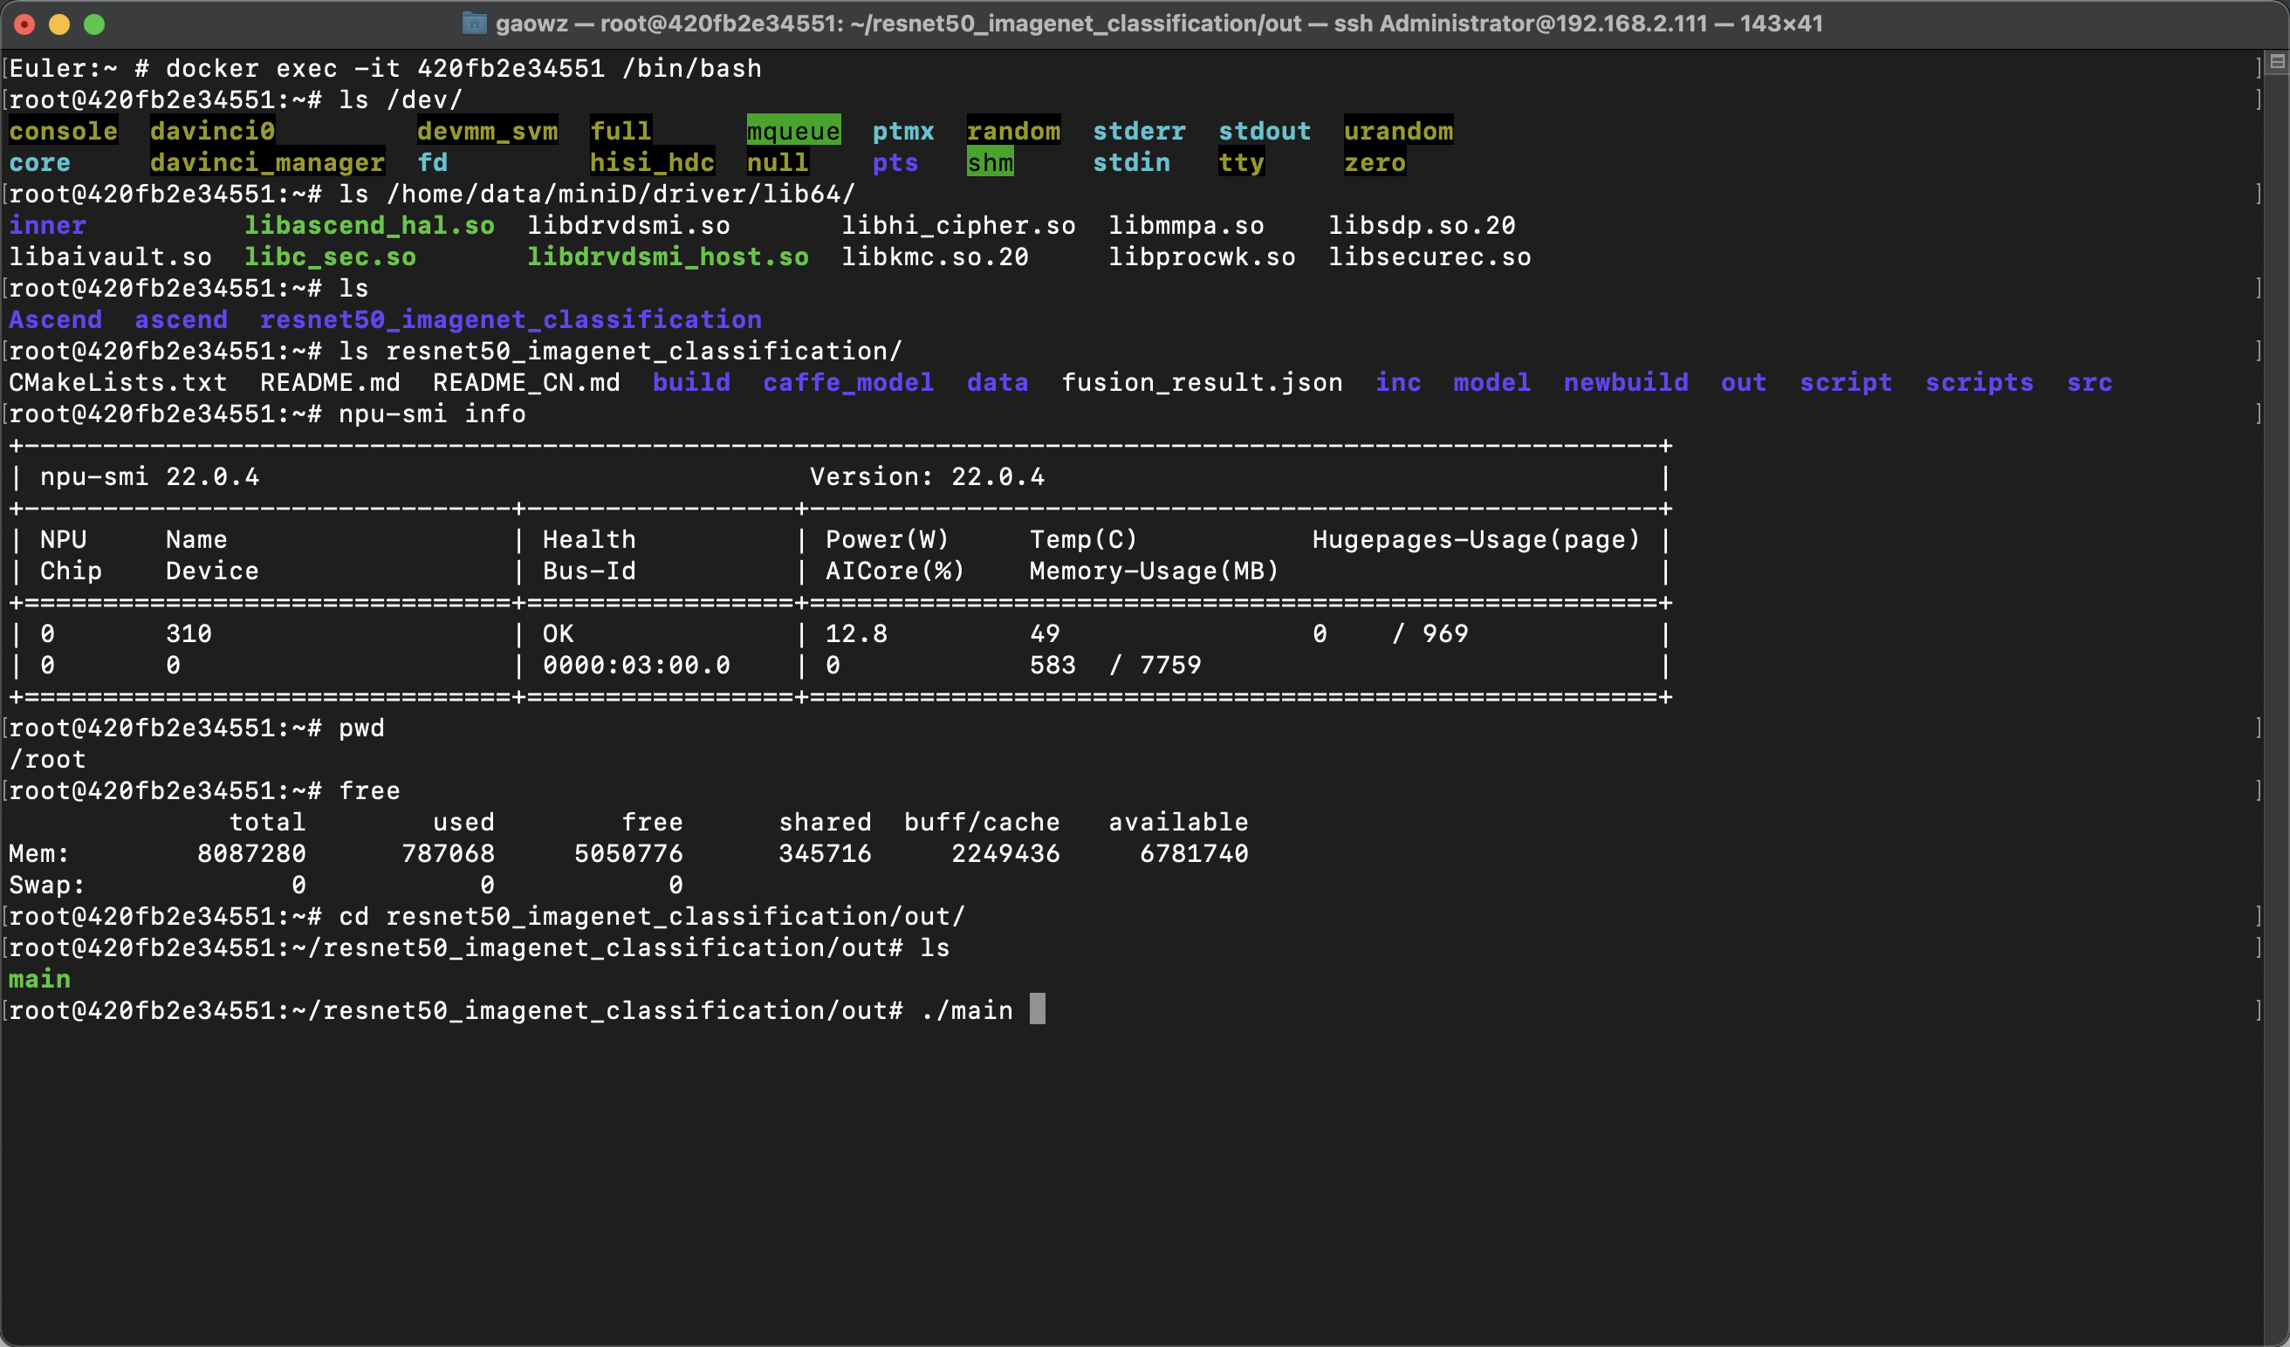
Task: Click the 'npu-smi info' command text
Action: 432,414
